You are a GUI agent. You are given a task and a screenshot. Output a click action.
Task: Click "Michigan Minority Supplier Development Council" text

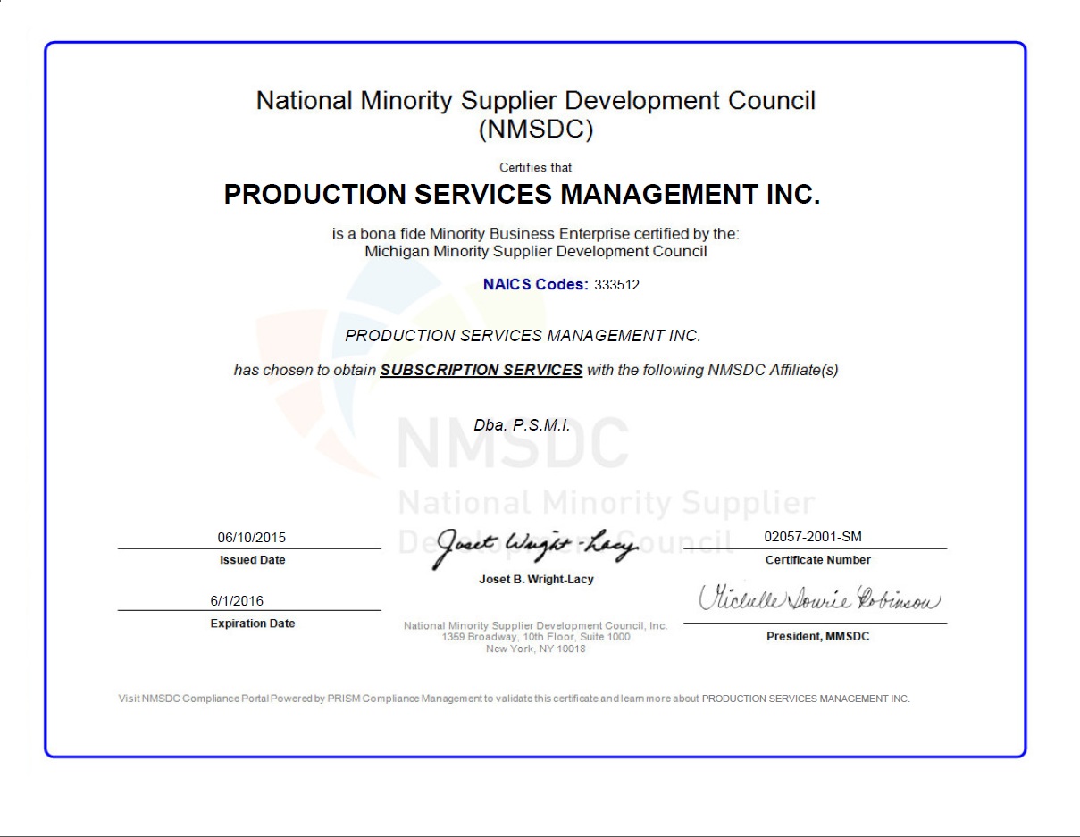pos(536,252)
